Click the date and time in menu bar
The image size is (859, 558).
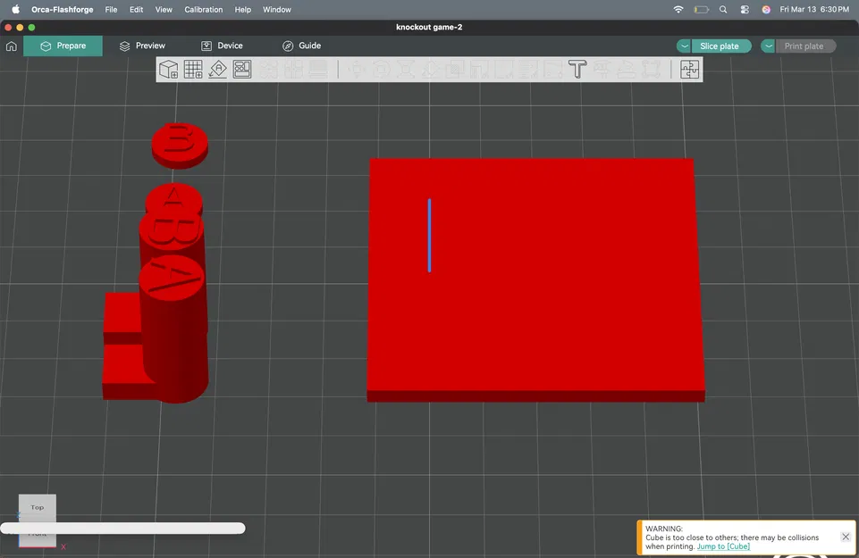click(x=814, y=9)
